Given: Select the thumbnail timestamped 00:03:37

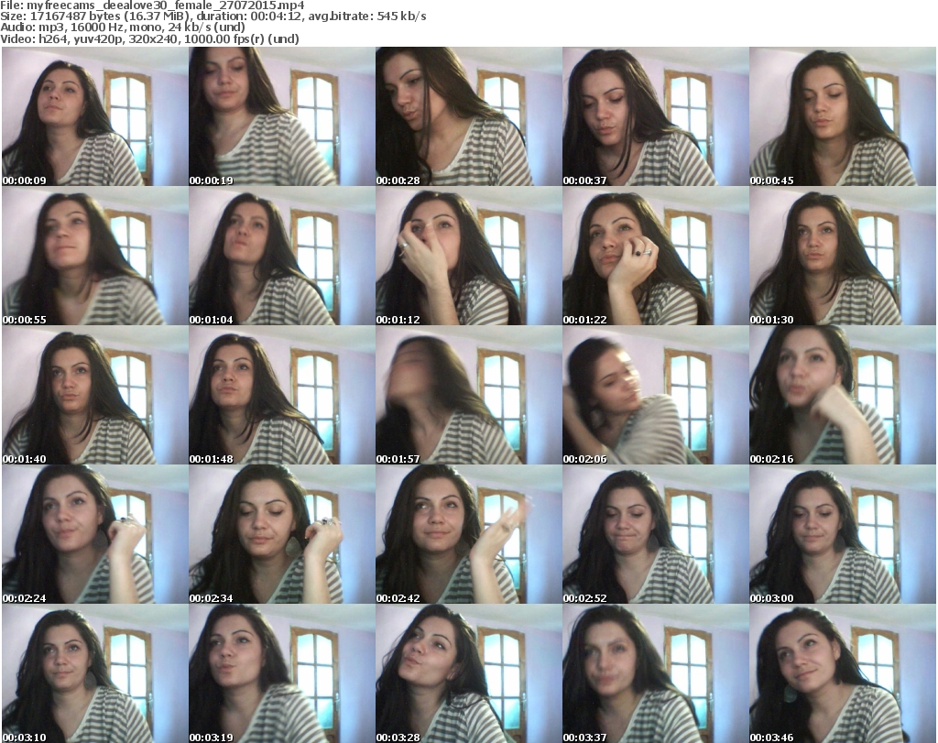Looking at the screenshot, I should coord(656,673).
